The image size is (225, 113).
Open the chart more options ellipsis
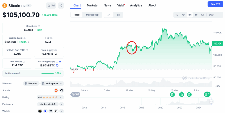pos(219,15)
